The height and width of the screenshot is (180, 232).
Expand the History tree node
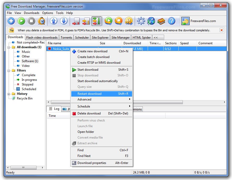(9, 94)
